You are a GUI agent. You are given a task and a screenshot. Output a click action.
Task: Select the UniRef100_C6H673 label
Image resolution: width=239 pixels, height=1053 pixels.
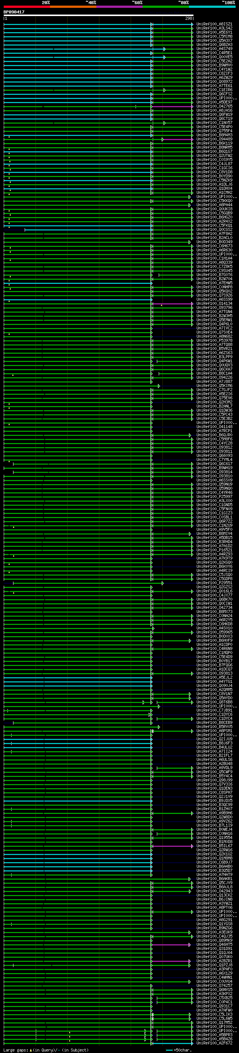[214, 246]
